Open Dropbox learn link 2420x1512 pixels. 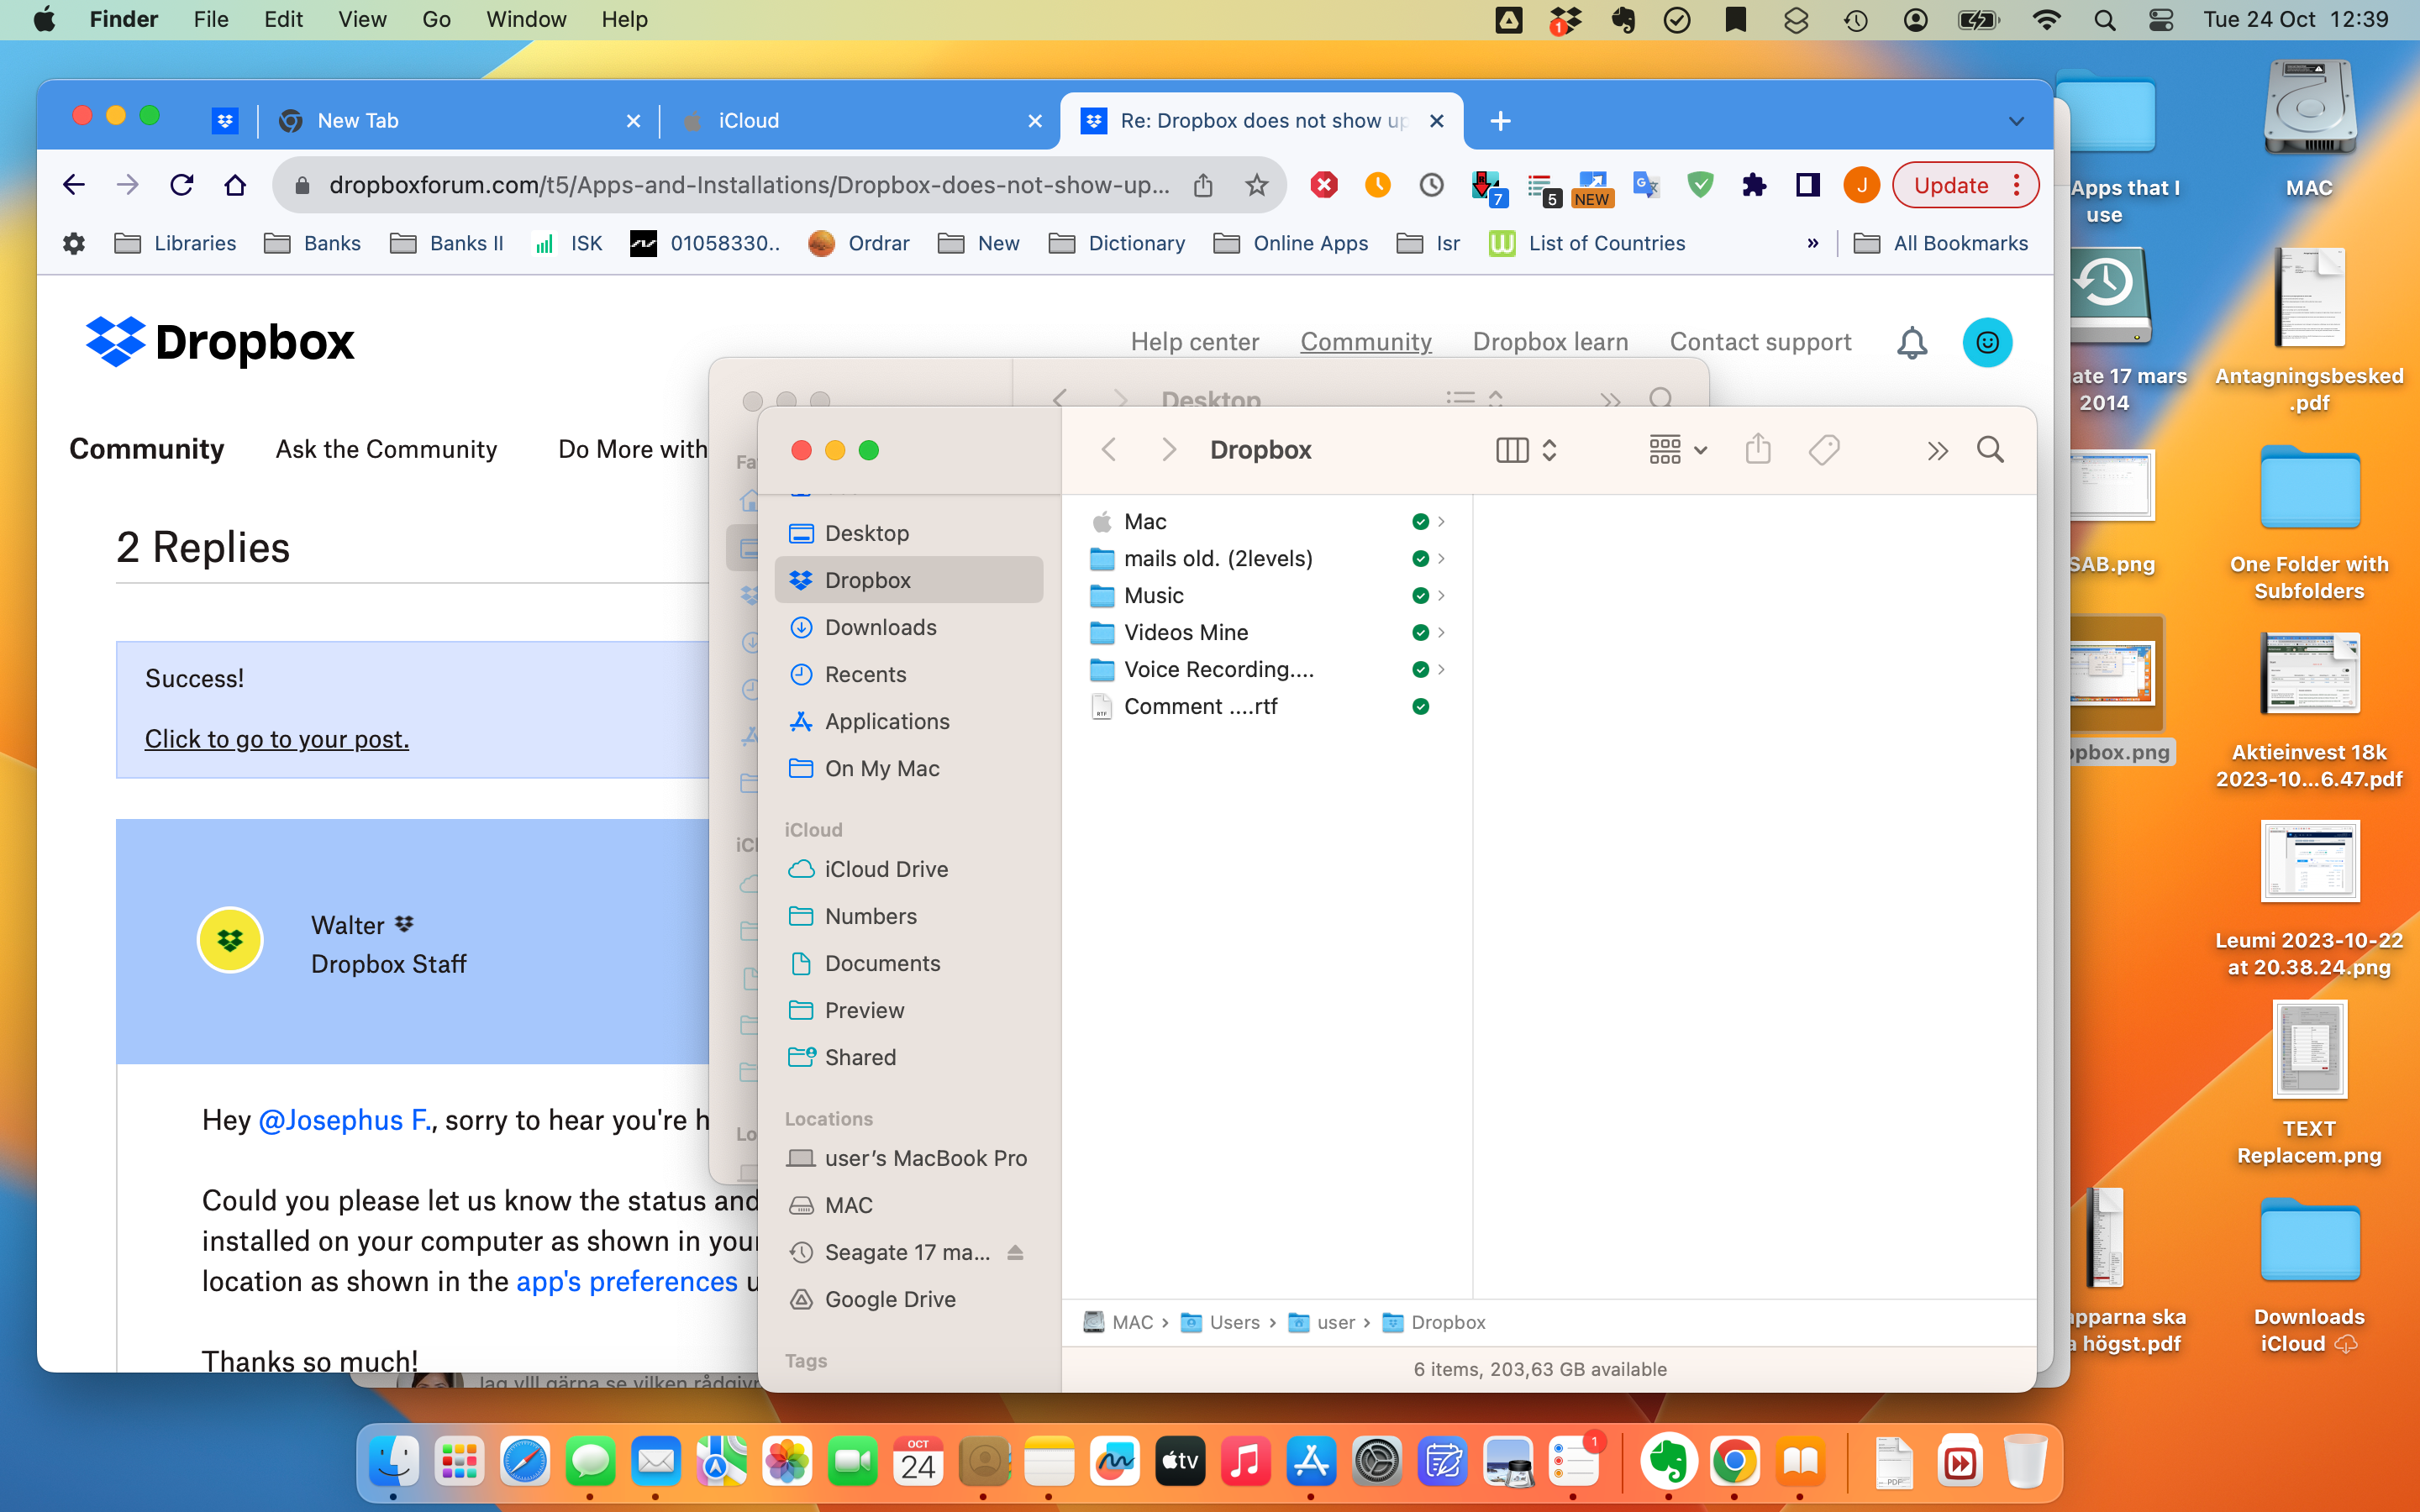coord(1550,342)
